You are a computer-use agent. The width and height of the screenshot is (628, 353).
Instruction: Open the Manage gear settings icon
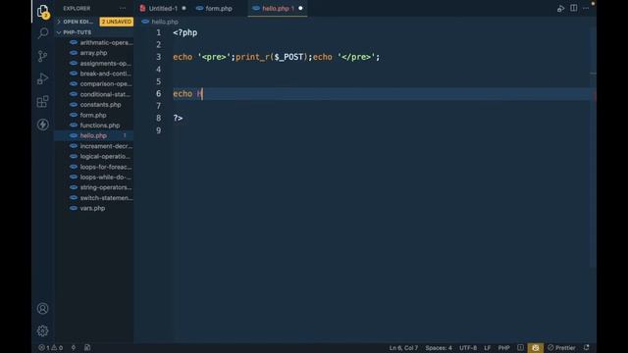pos(42,331)
